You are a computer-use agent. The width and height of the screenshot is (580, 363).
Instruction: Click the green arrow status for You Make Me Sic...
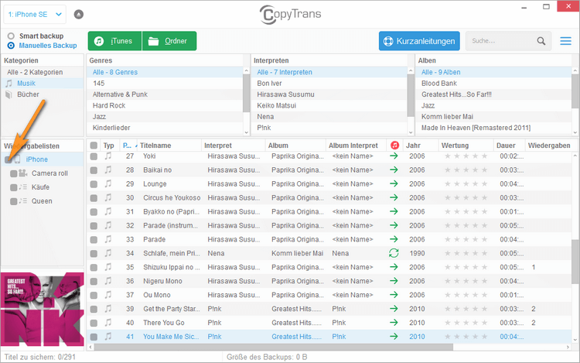tap(394, 337)
